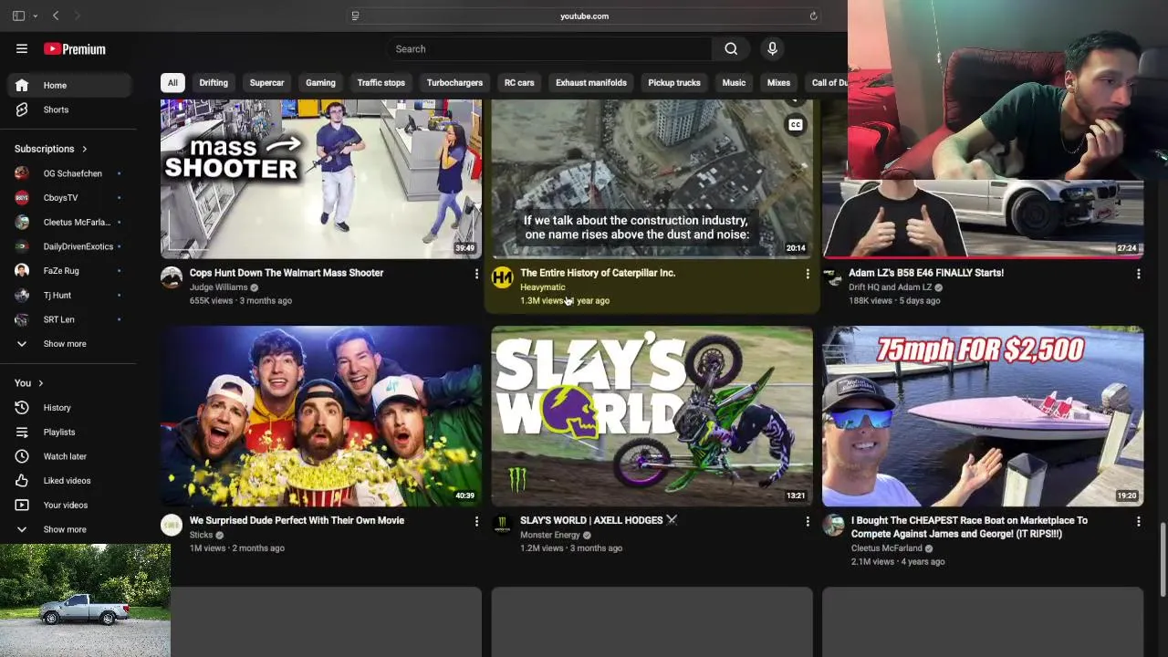
Task: Open the YouTube guide hamburger menu
Action: [22, 49]
